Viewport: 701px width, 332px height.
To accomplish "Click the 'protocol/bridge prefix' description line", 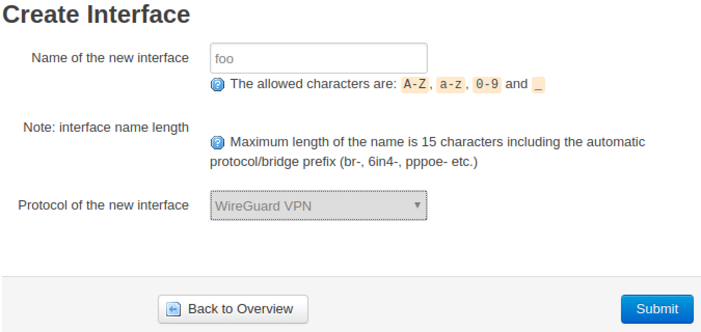I will tap(343, 162).
